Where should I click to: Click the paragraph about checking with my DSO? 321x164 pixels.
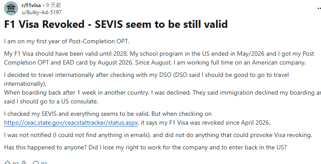pyautogui.click(x=146, y=79)
